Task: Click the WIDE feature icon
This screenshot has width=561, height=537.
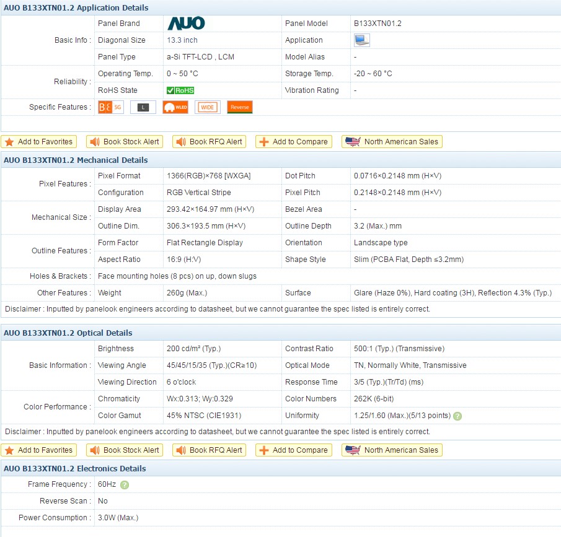Action: point(208,107)
